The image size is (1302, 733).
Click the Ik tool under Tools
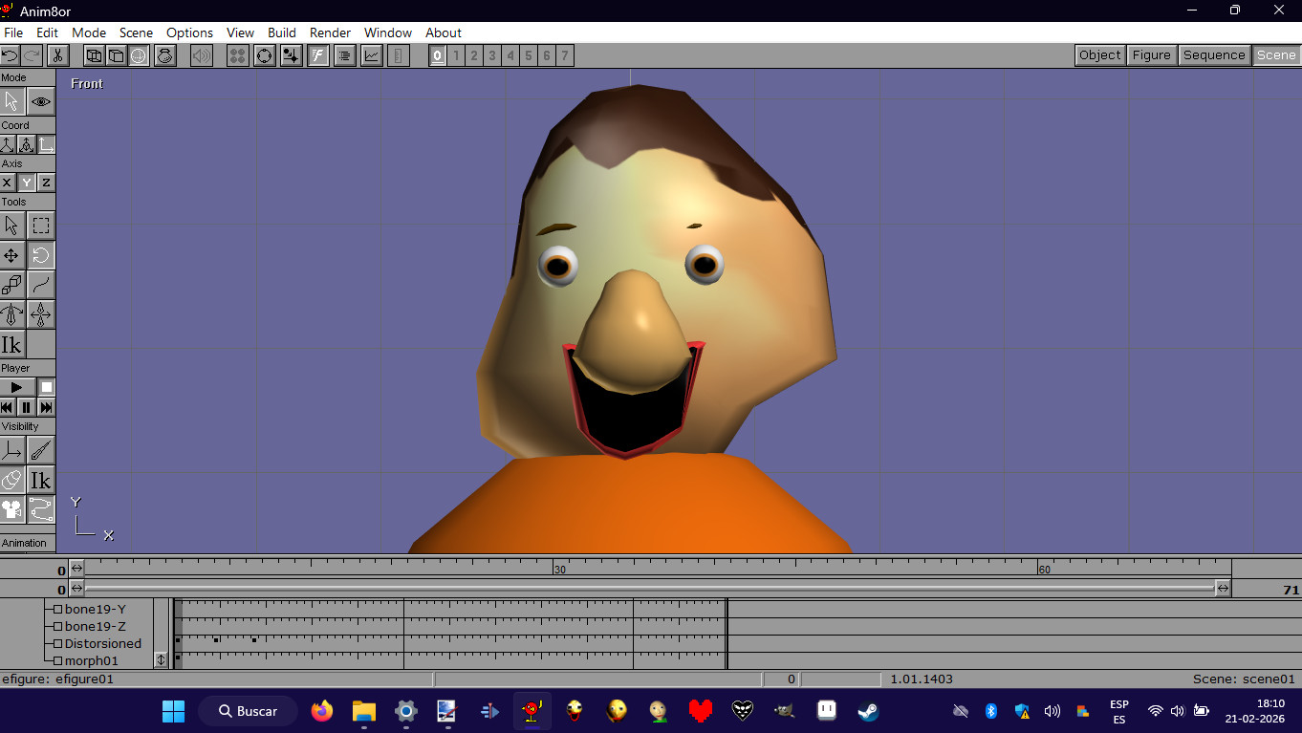point(11,344)
